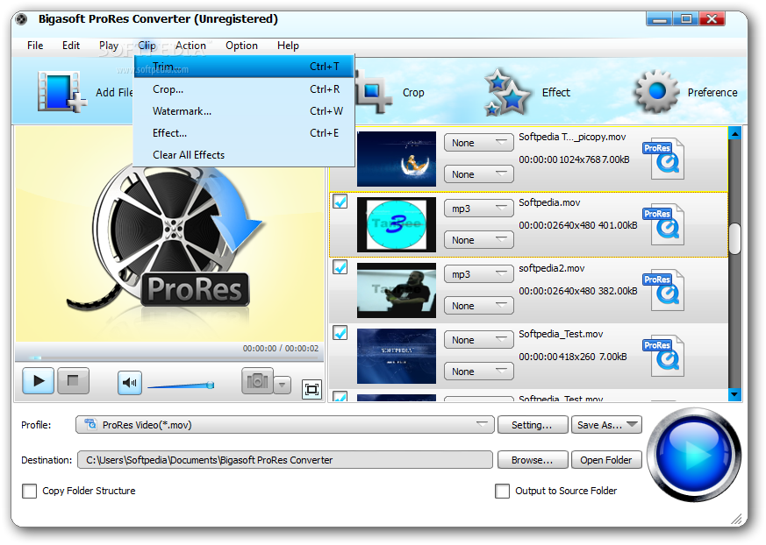Uncheck the softpedia2.mov file checkbox

pyautogui.click(x=340, y=267)
